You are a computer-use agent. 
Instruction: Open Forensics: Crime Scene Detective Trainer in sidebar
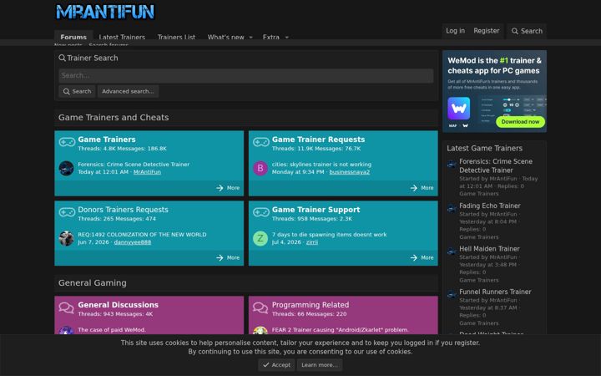[496, 165]
